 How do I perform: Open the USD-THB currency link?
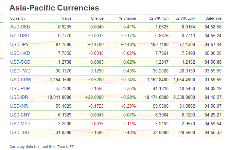[19, 132]
